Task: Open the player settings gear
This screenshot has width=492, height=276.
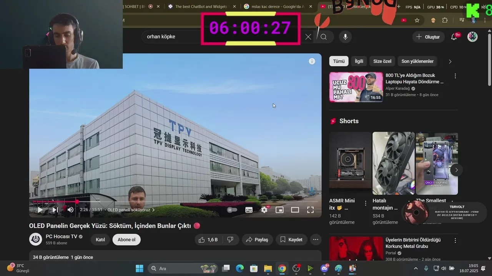Action: pos(264,210)
